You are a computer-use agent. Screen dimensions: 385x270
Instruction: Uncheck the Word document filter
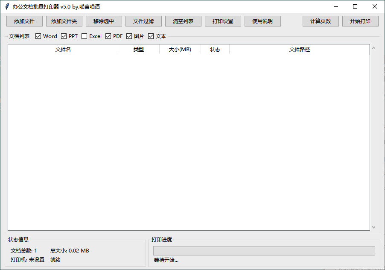coord(38,36)
